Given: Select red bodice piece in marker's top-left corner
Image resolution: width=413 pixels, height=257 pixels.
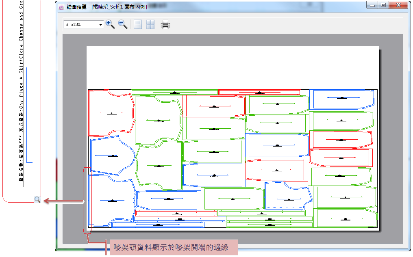Looking at the screenshot, I should tap(111, 113).
